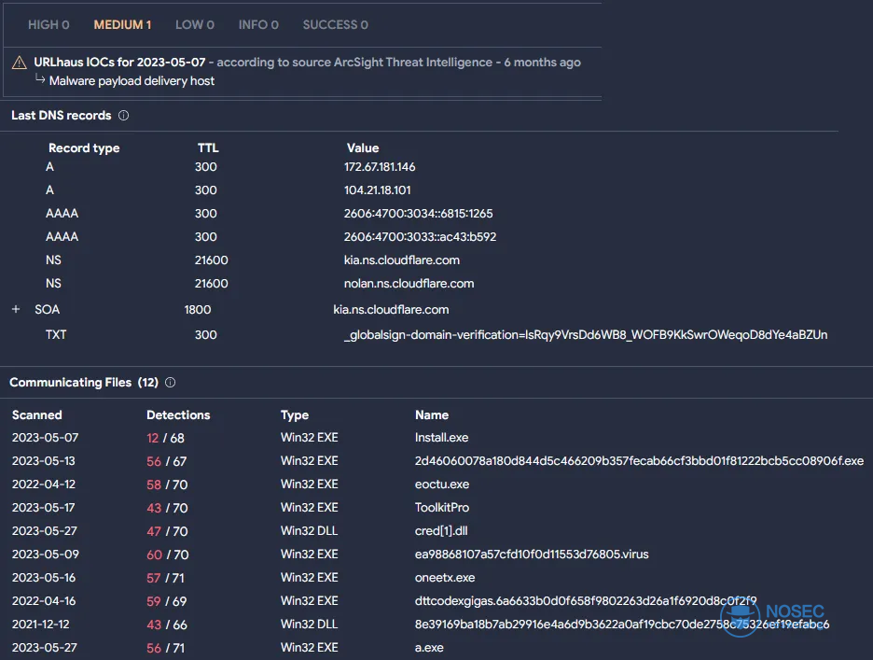Click Malware payload delivery host text
The height and width of the screenshot is (660, 873).
132,81
